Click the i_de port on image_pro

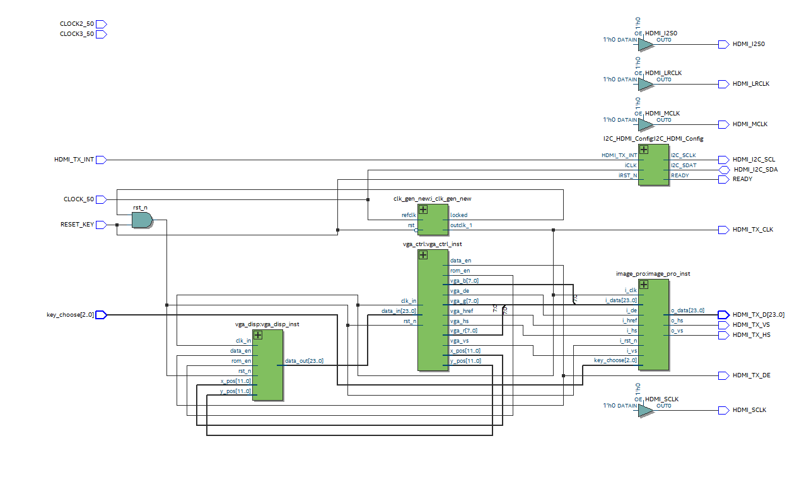[x=631, y=310]
